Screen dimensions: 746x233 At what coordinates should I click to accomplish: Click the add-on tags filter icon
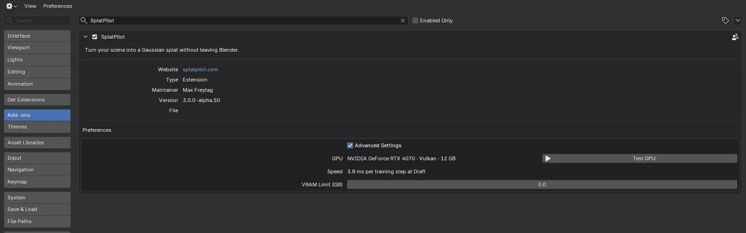(x=725, y=21)
